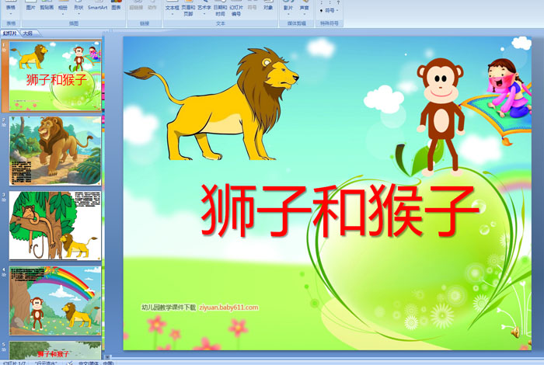Screen dimensions: 544x365
Task: Select slide 4 thumbnail with rainbow
Action: tap(55, 301)
